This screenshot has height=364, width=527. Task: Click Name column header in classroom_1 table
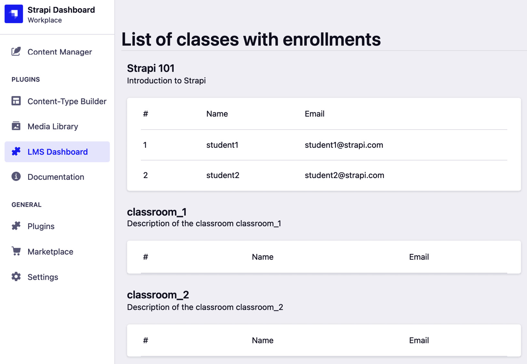(263, 257)
